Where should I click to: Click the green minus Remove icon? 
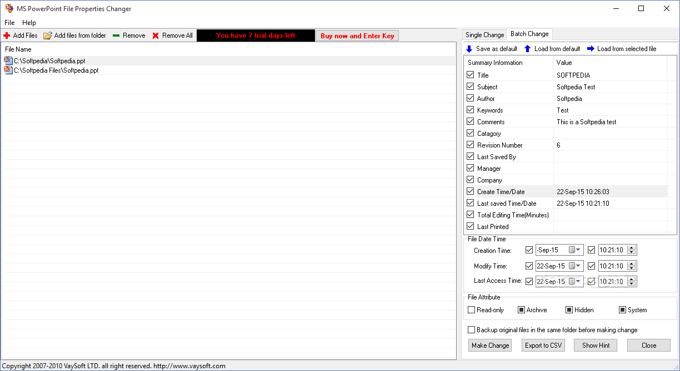[116, 35]
